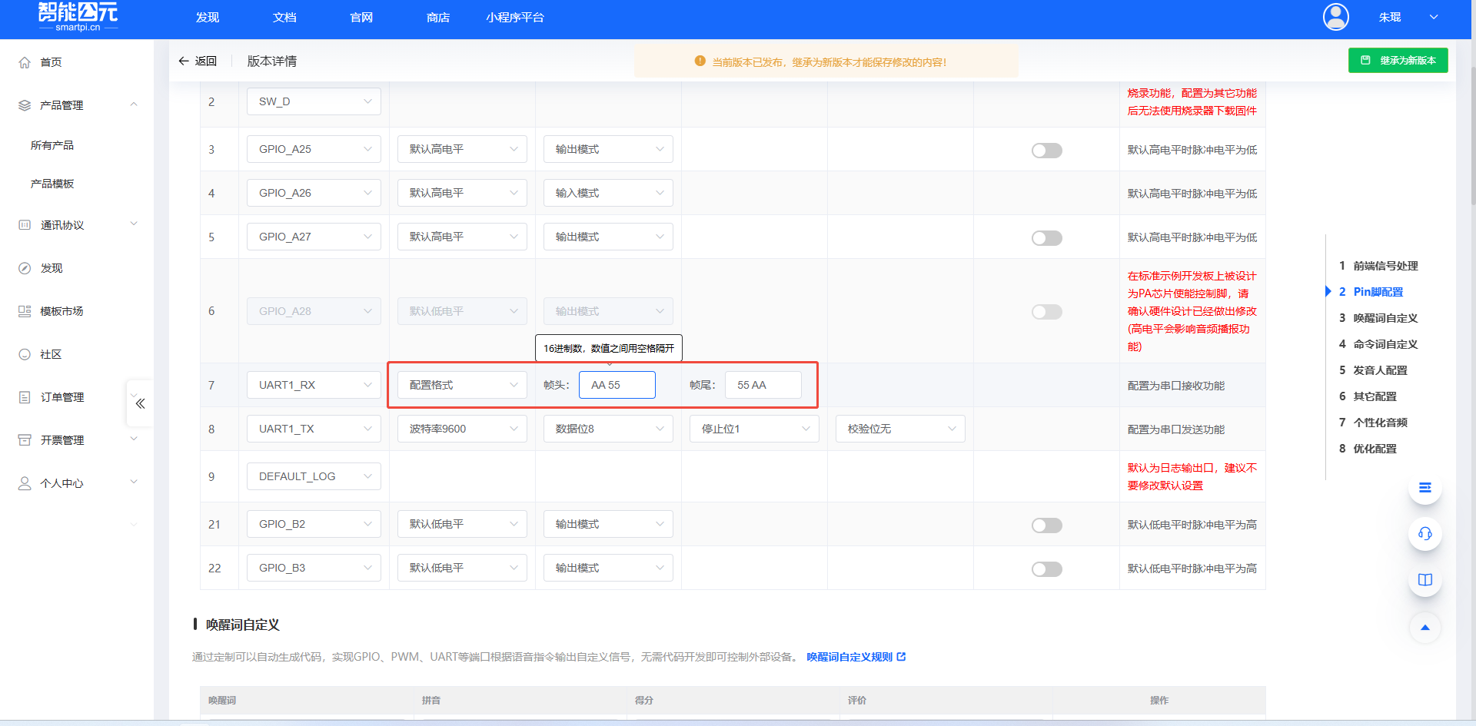
Task: Open the 小程序平台 menu item
Action: [x=515, y=17]
